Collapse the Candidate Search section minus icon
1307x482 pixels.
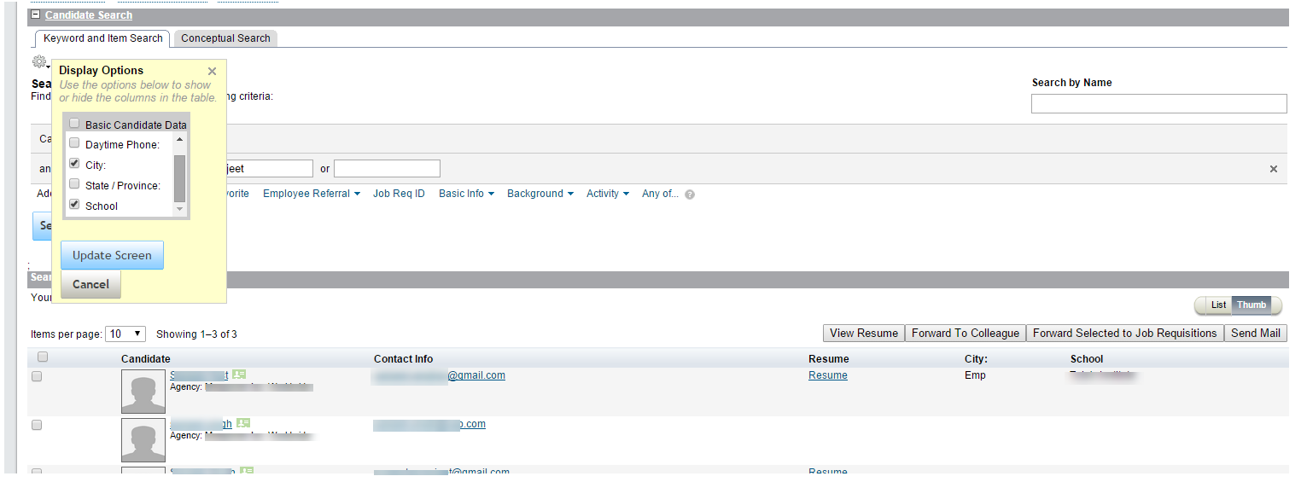(x=35, y=15)
